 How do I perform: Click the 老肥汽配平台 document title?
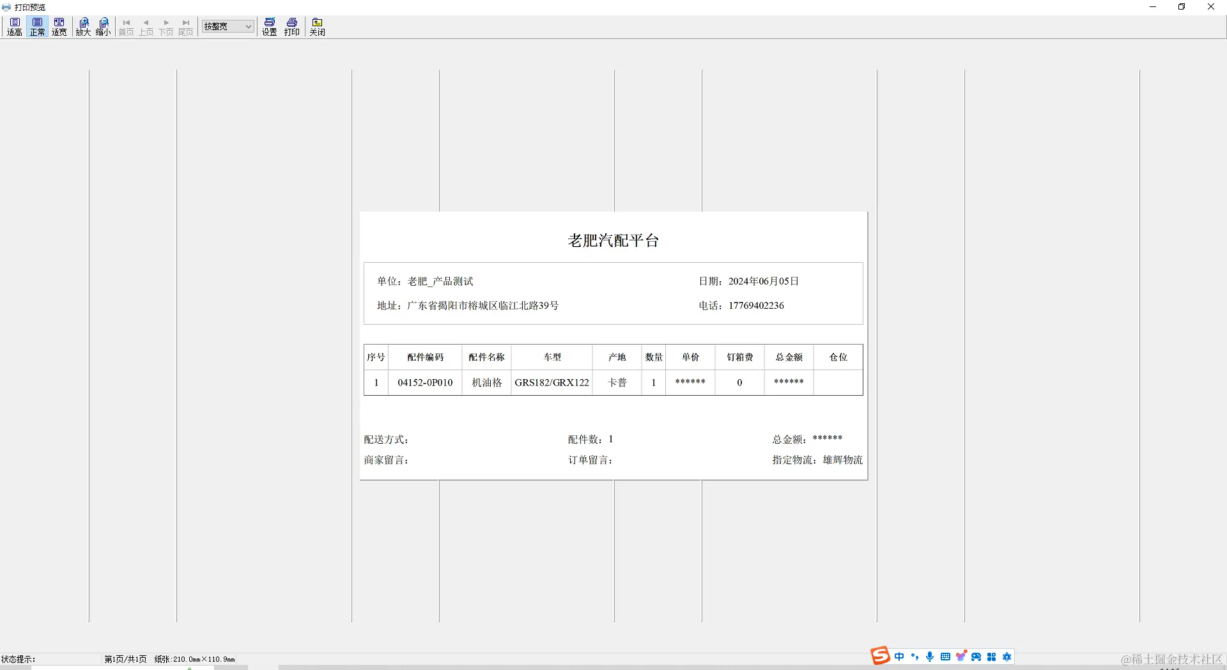[x=613, y=240]
